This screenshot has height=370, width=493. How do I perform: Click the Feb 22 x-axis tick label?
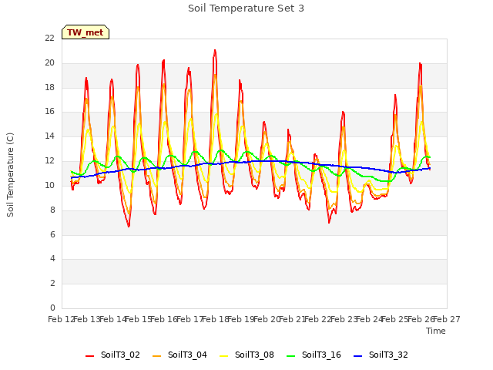pos(318,319)
